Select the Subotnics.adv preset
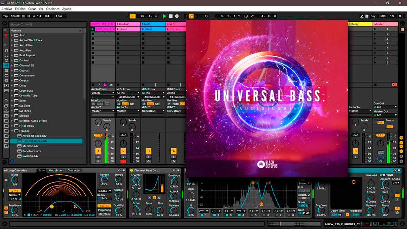Image resolution: width=407 pixels, height=229 pixels. 32,151
